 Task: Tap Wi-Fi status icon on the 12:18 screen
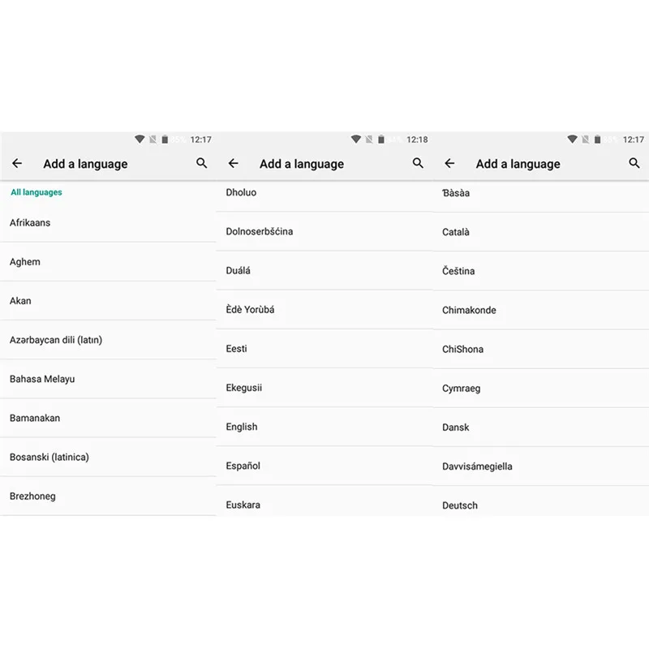click(356, 139)
